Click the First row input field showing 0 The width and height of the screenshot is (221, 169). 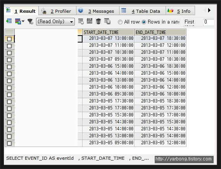pyautogui.click(x=209, y=22)
